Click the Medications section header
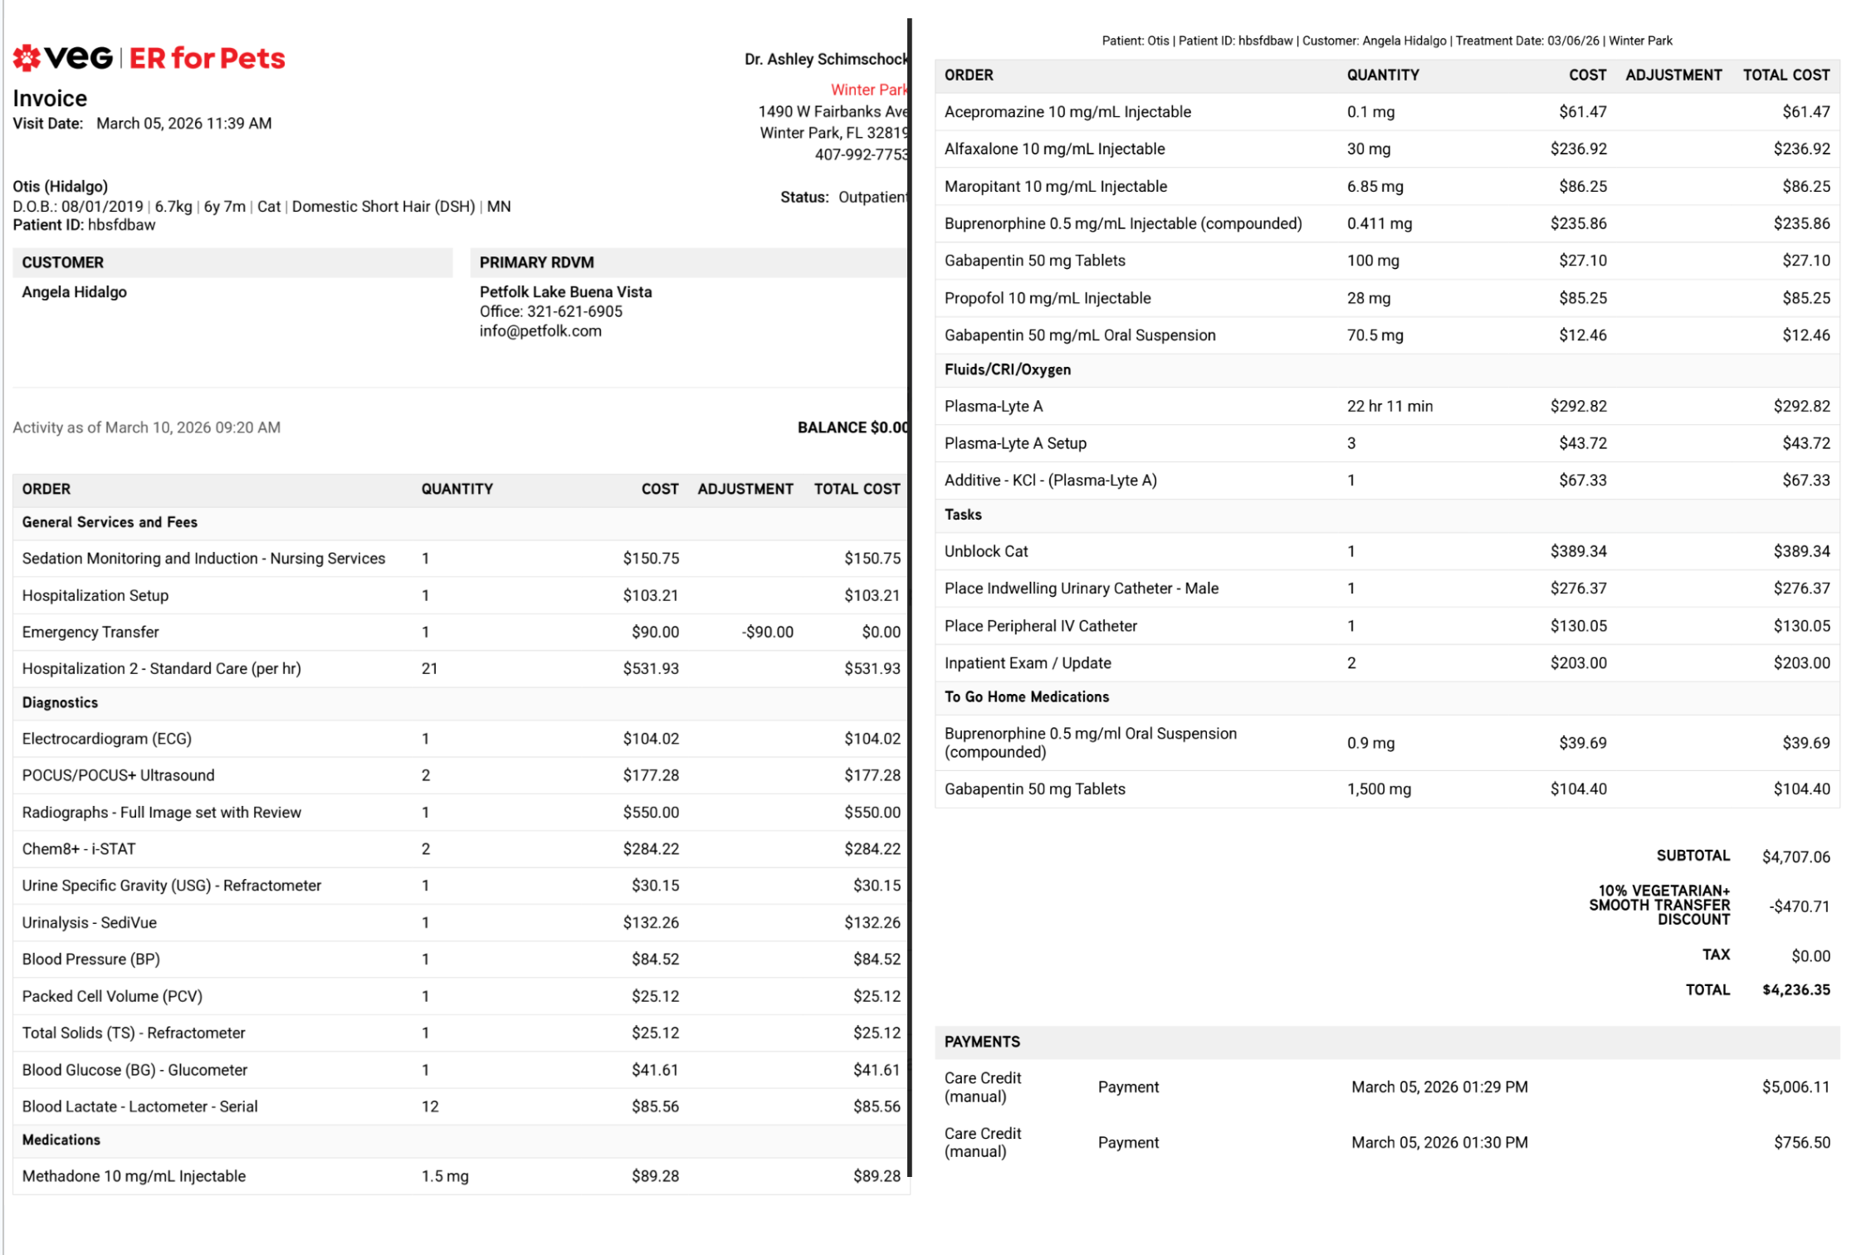 tap(61, 1140)
